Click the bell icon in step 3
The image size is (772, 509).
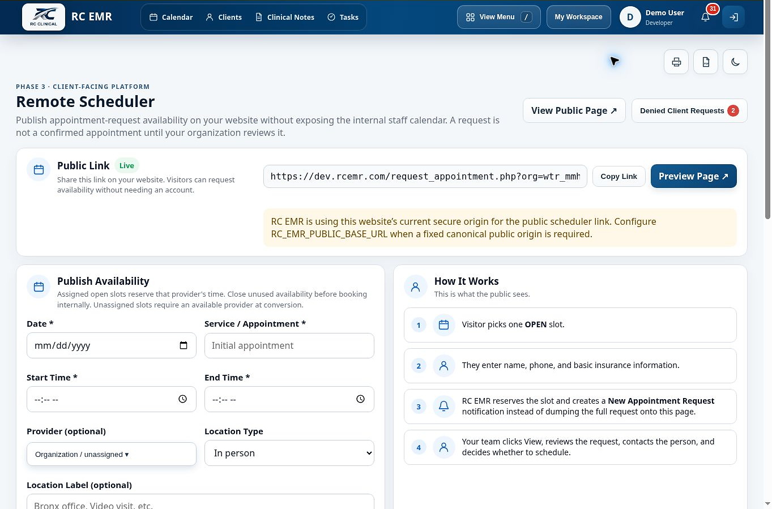pyautogui.click(x=444, y=406)
